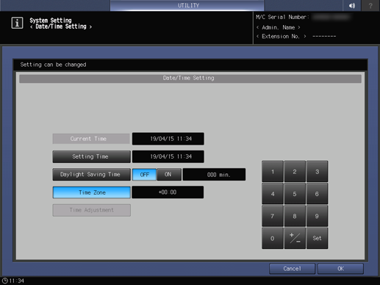The image size is (380, 285).
Task: Tap keypad number 1
Action: coord(273,171)
